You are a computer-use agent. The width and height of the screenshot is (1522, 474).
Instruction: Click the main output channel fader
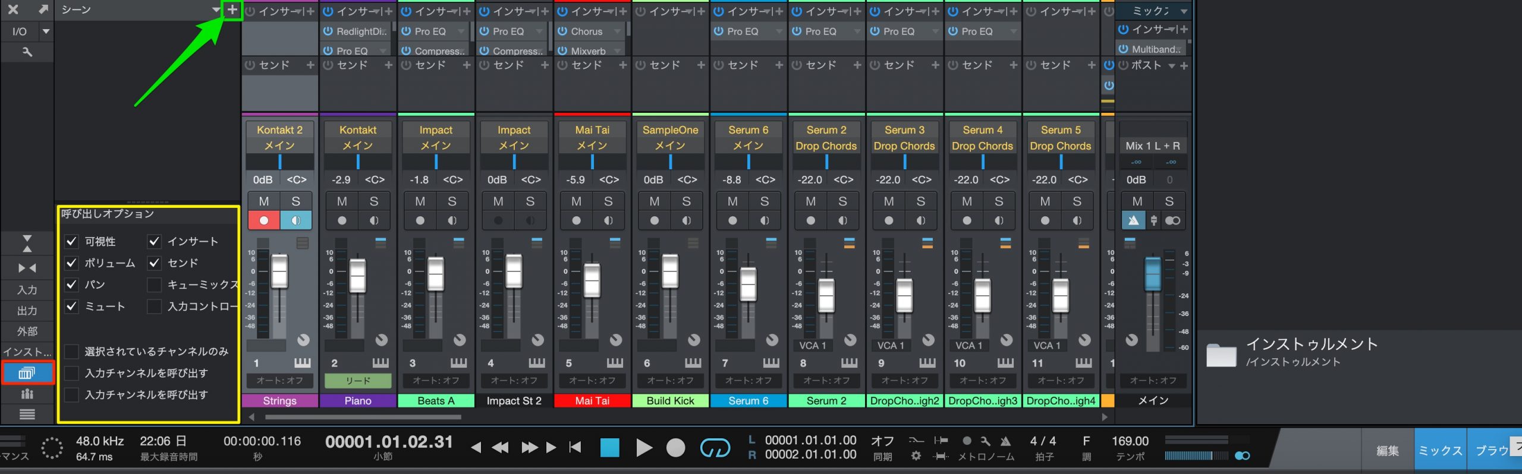coord(1153,273)
